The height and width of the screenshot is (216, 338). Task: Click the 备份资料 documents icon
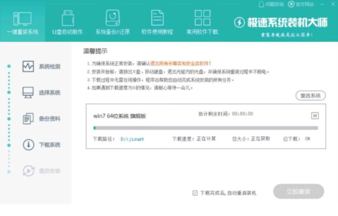coord(28,119)
